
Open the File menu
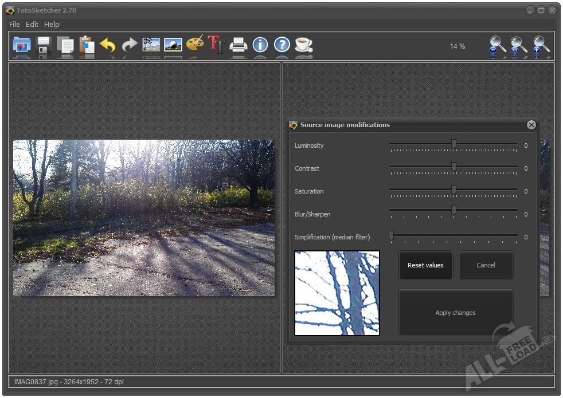14,25
